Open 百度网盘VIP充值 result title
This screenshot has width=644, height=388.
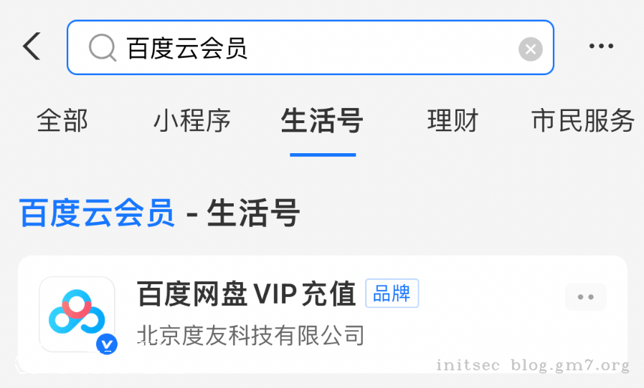[x=247, y=294]
